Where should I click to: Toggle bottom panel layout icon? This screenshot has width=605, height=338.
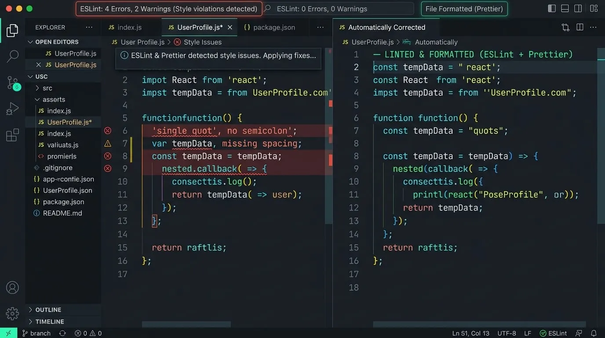click(x=565, y=8)
